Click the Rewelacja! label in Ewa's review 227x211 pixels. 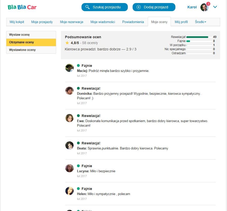[x=91, y=116]
